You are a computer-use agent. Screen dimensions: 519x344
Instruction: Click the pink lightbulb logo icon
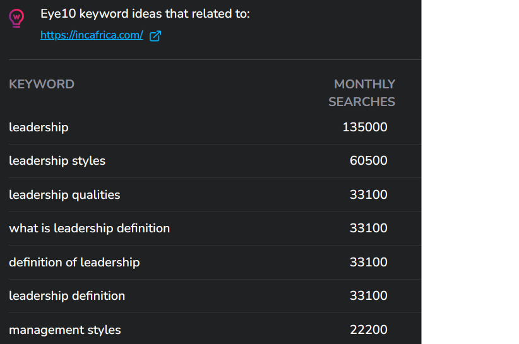(17, 18)
